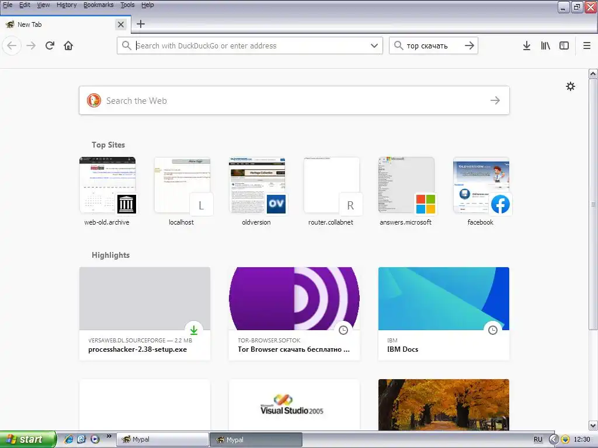The width and height of the screenshot is (598, 448).
Task: Click the vertical scrollbar thumb
Action: [x=593, y=205]
